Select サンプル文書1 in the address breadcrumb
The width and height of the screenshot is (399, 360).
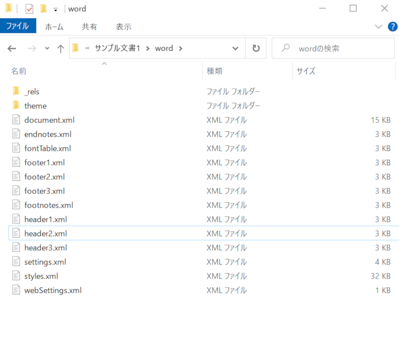click(117, 48)
